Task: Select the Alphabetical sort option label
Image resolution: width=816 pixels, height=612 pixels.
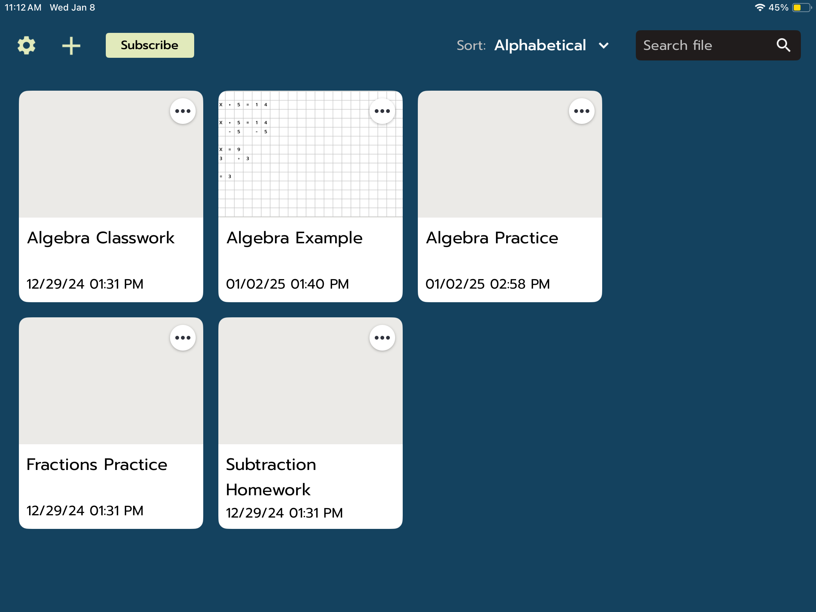Action: (x=540, y=45)
